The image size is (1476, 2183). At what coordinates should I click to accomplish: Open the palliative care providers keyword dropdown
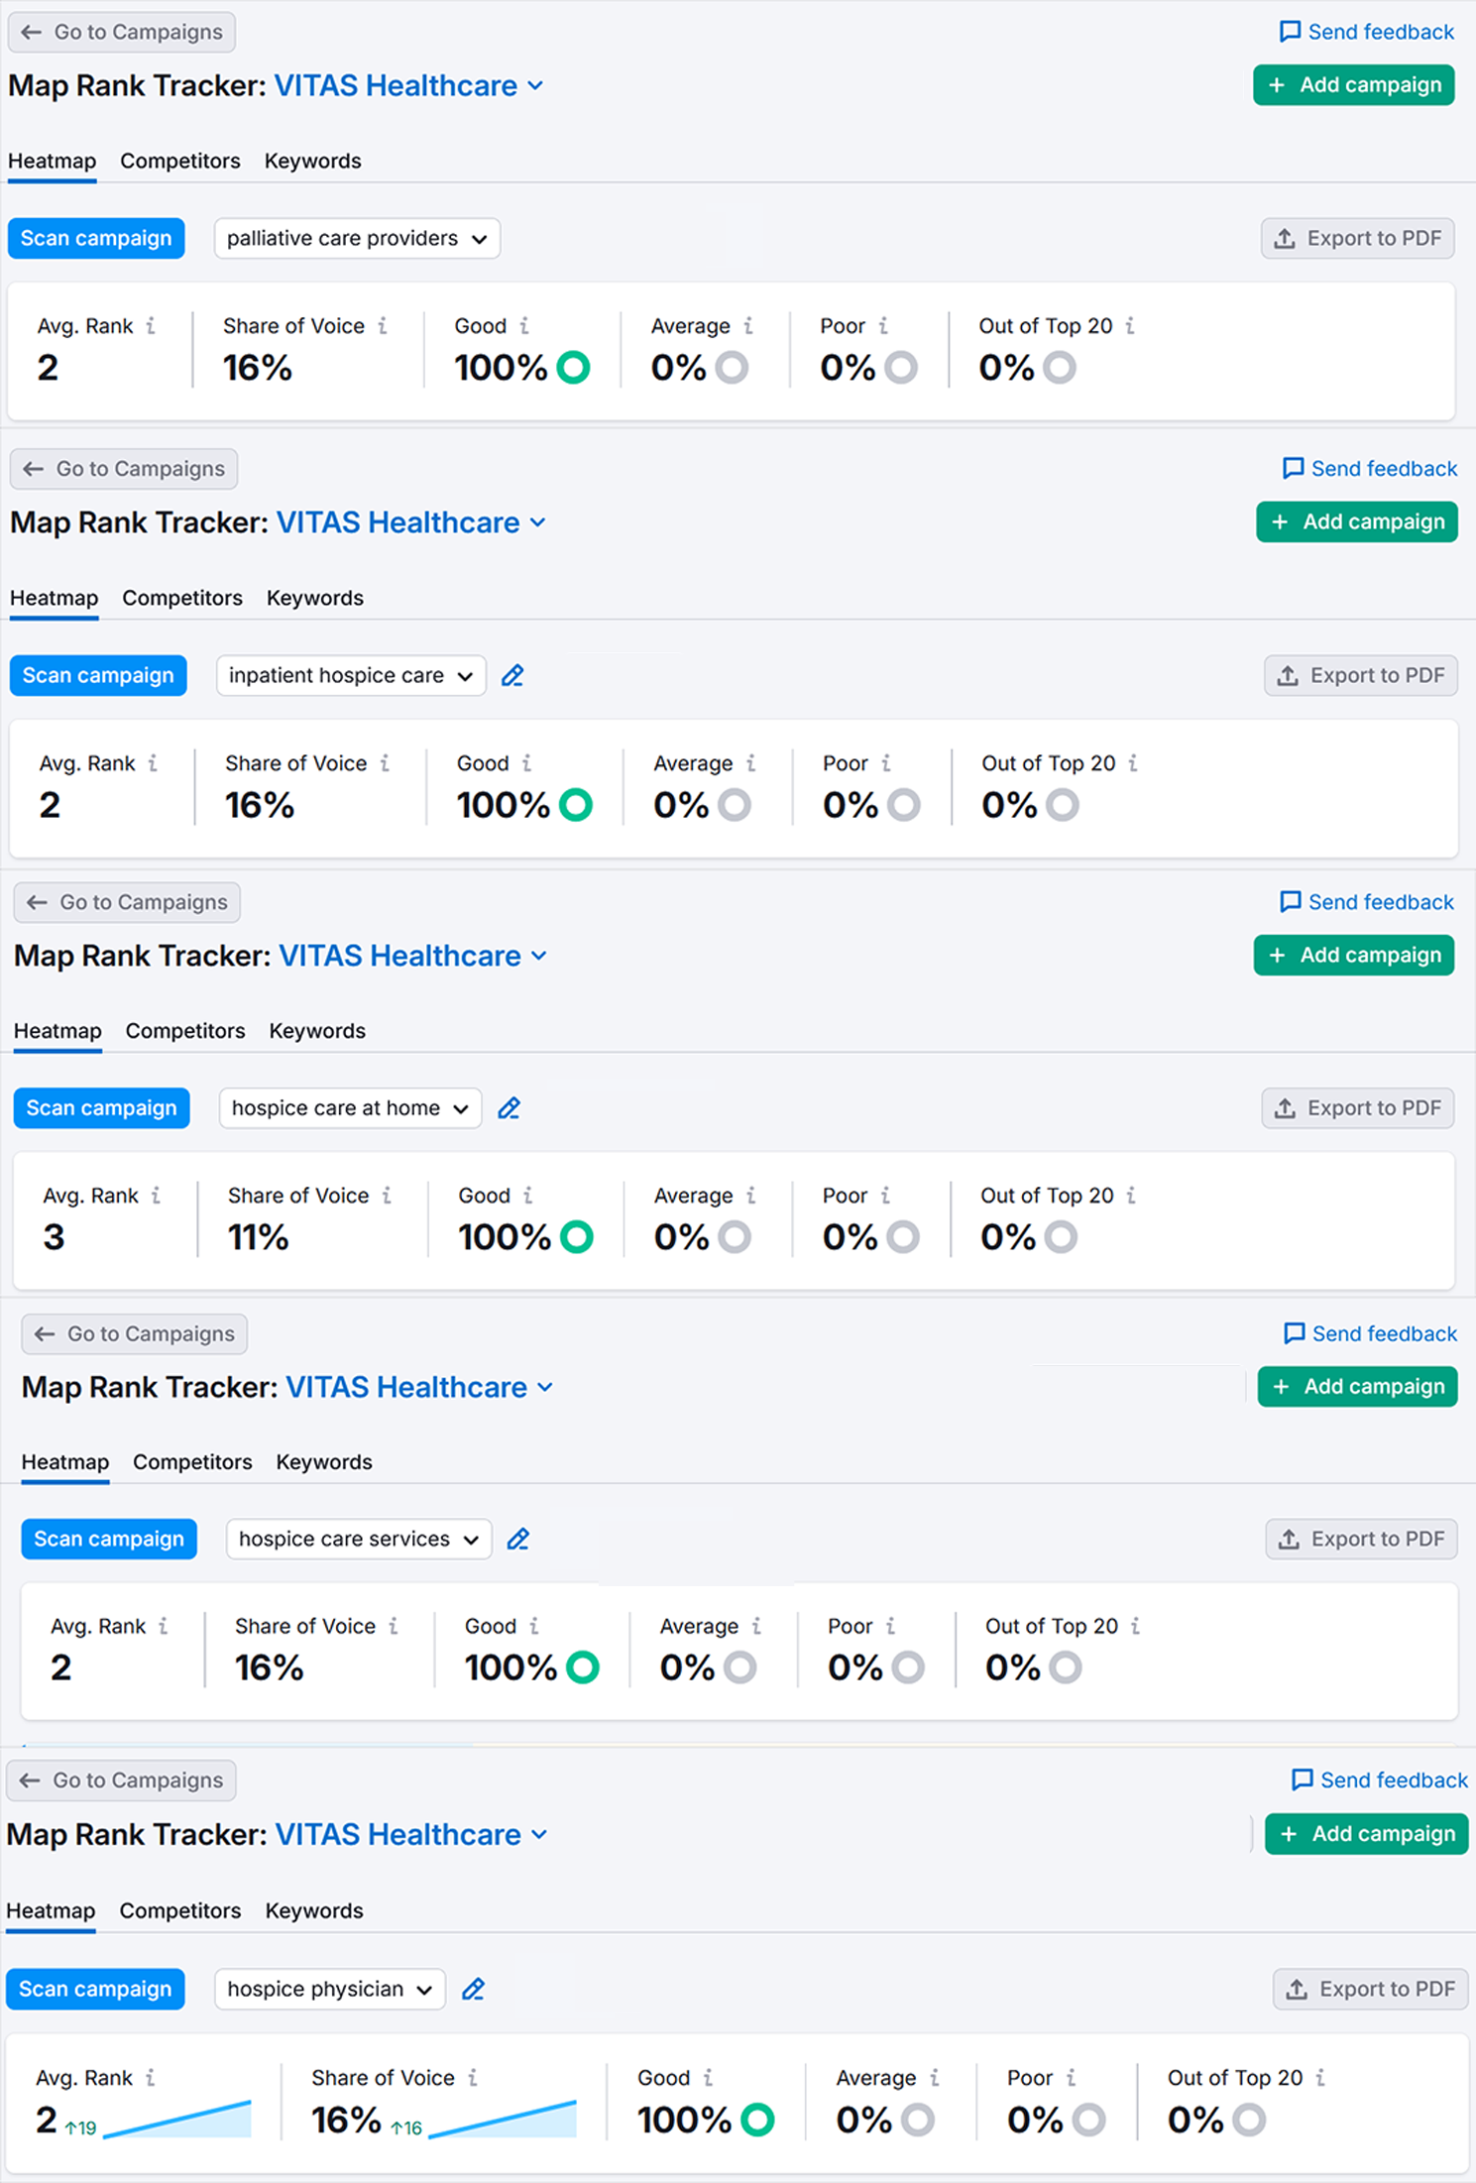click(x=357, y=239)
